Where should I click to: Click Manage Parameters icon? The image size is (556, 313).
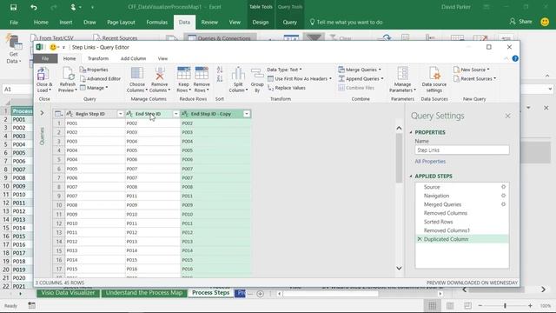pyautogui.click(x=402, y=73)
